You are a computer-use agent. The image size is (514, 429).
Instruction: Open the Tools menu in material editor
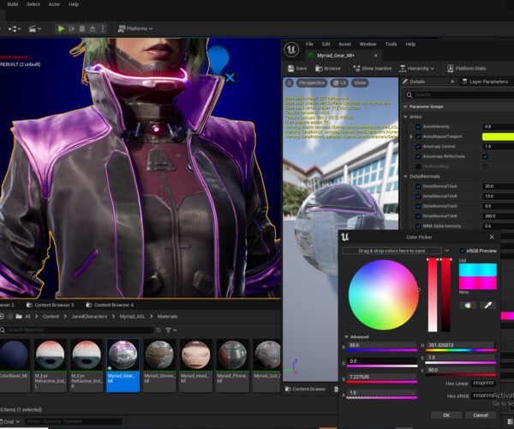391,44
